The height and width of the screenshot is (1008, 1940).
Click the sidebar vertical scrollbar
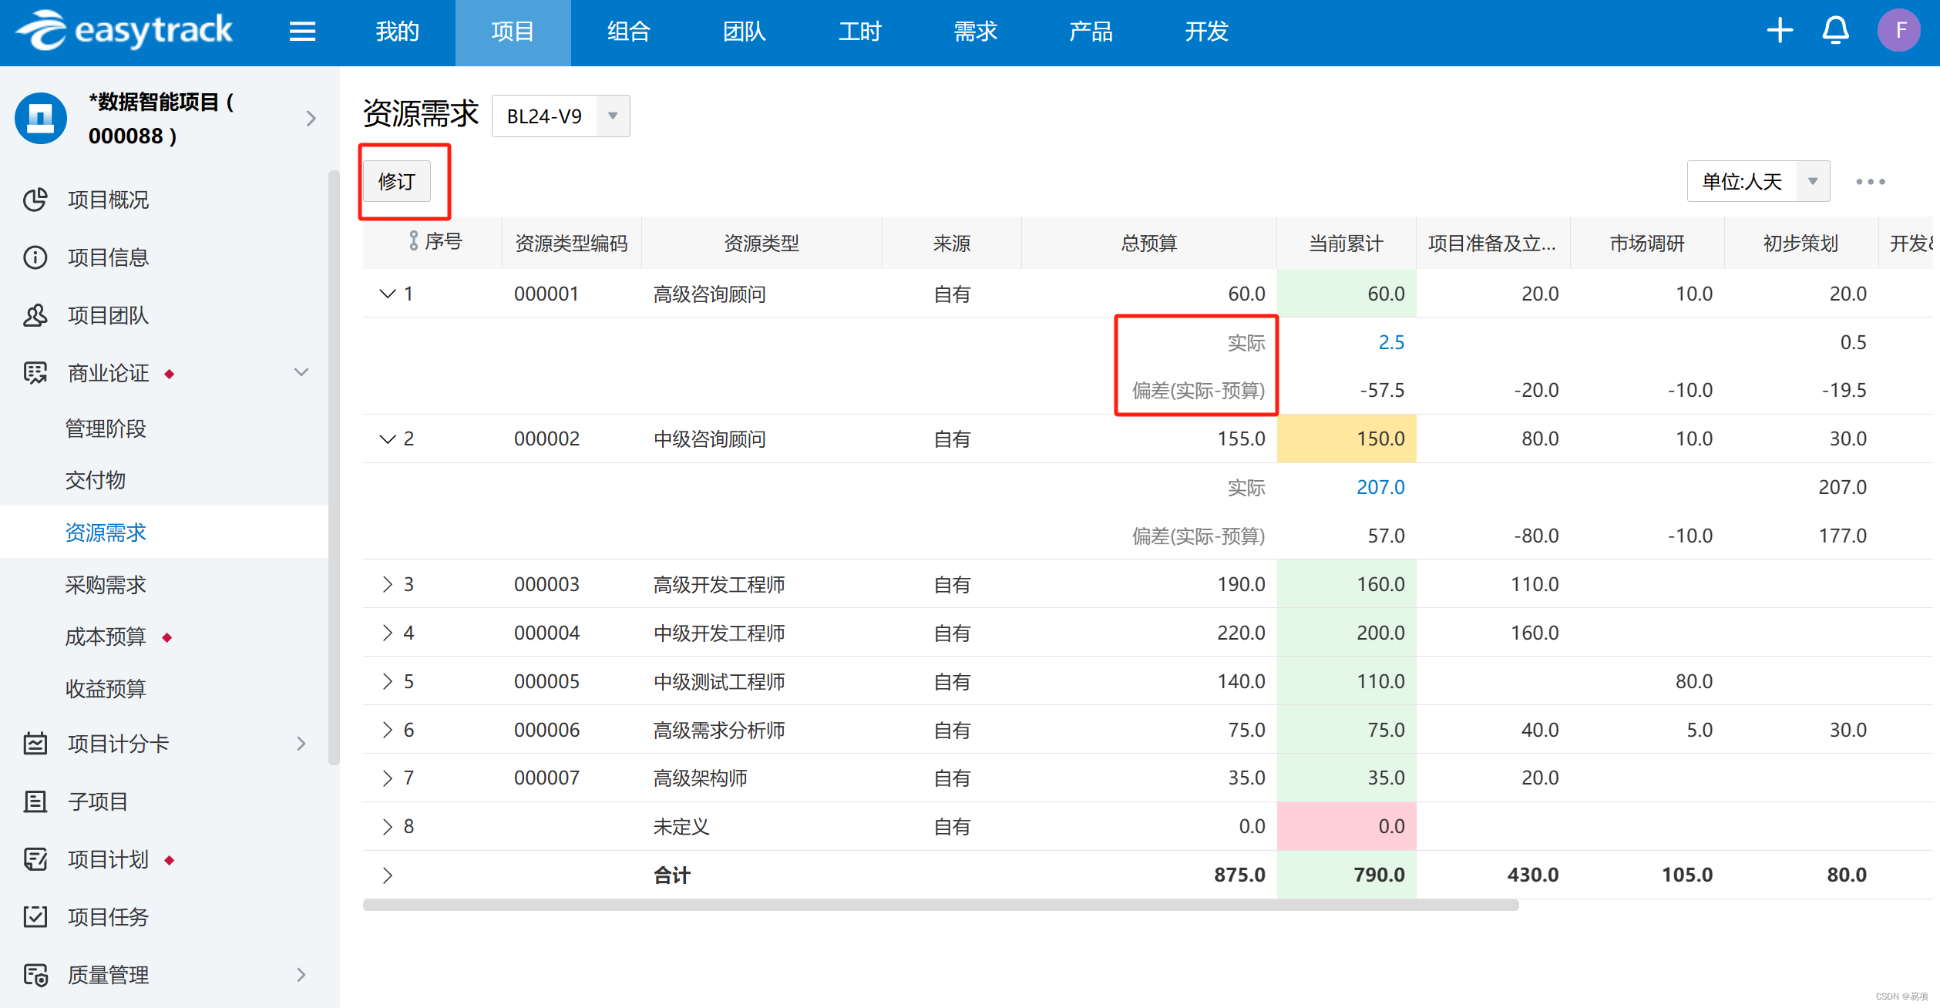click(x=334, y=467)
